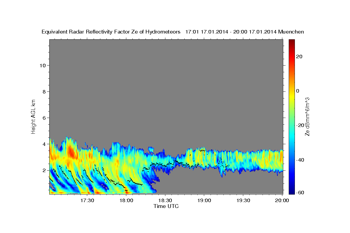Click the '2' height tick label
The width and height of the screenshot is (350, 233).
44,170
